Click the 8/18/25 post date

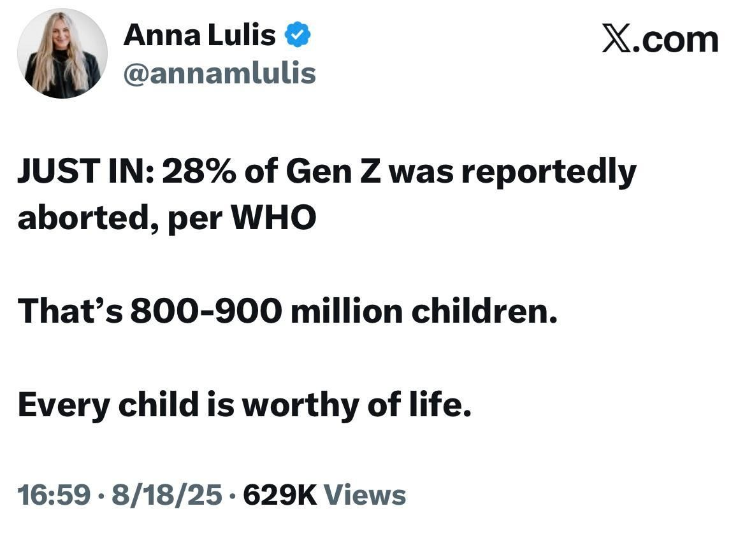coord(167,495)
